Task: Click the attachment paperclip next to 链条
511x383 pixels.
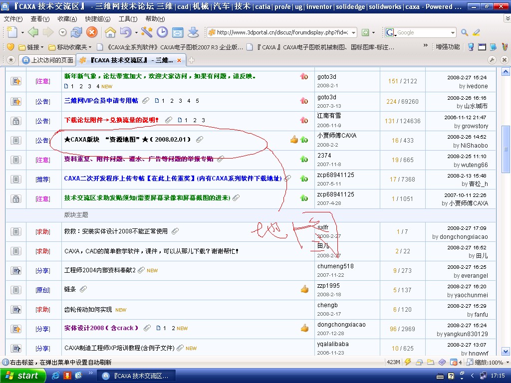Action: point(83,289)
